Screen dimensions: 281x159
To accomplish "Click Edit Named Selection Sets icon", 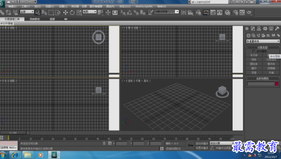I will point(150,12).
